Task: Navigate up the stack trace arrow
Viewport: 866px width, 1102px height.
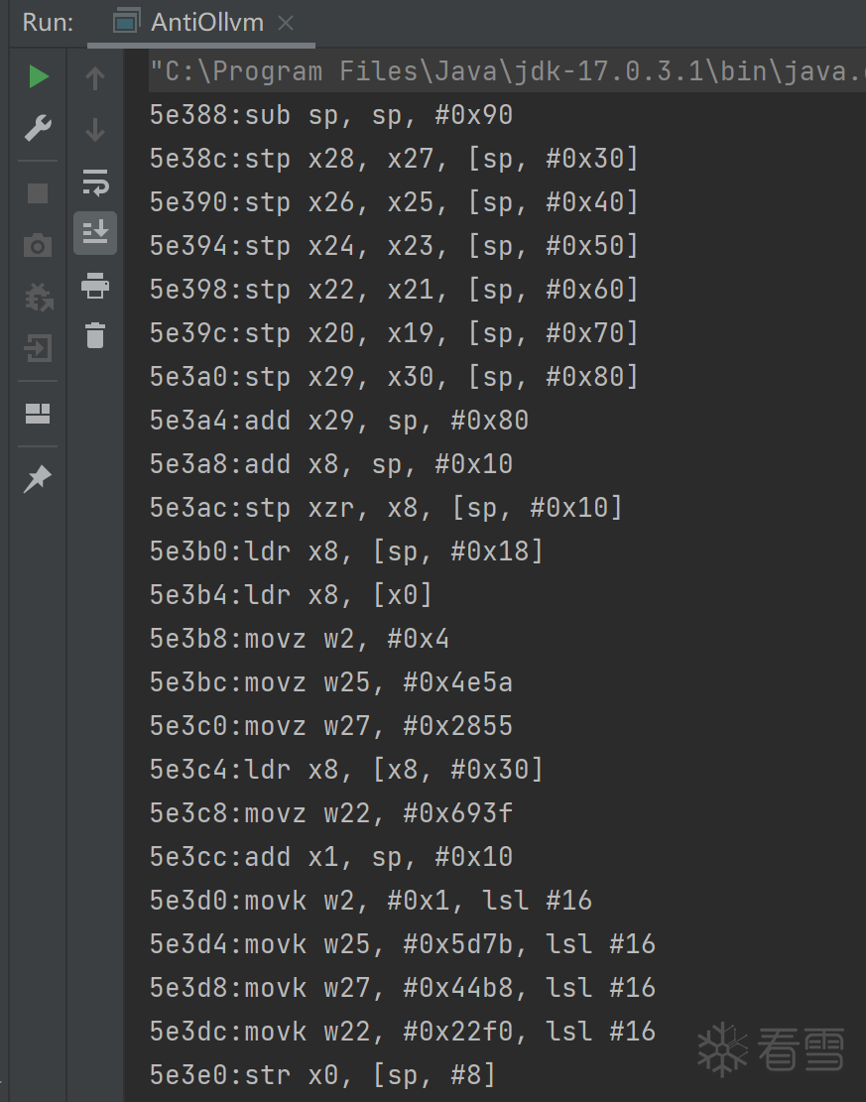Action: pos(95,77)
